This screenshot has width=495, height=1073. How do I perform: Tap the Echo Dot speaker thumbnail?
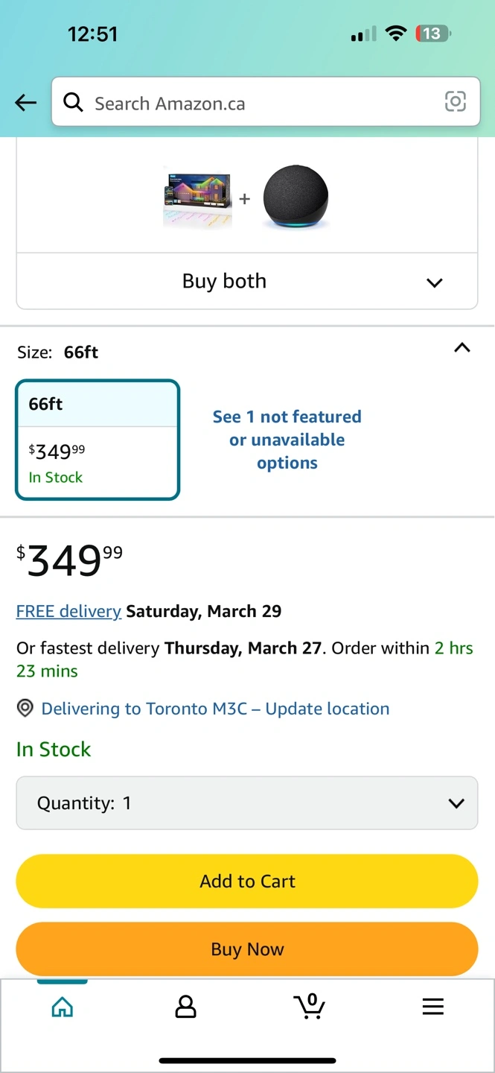(x=296, y=196)
